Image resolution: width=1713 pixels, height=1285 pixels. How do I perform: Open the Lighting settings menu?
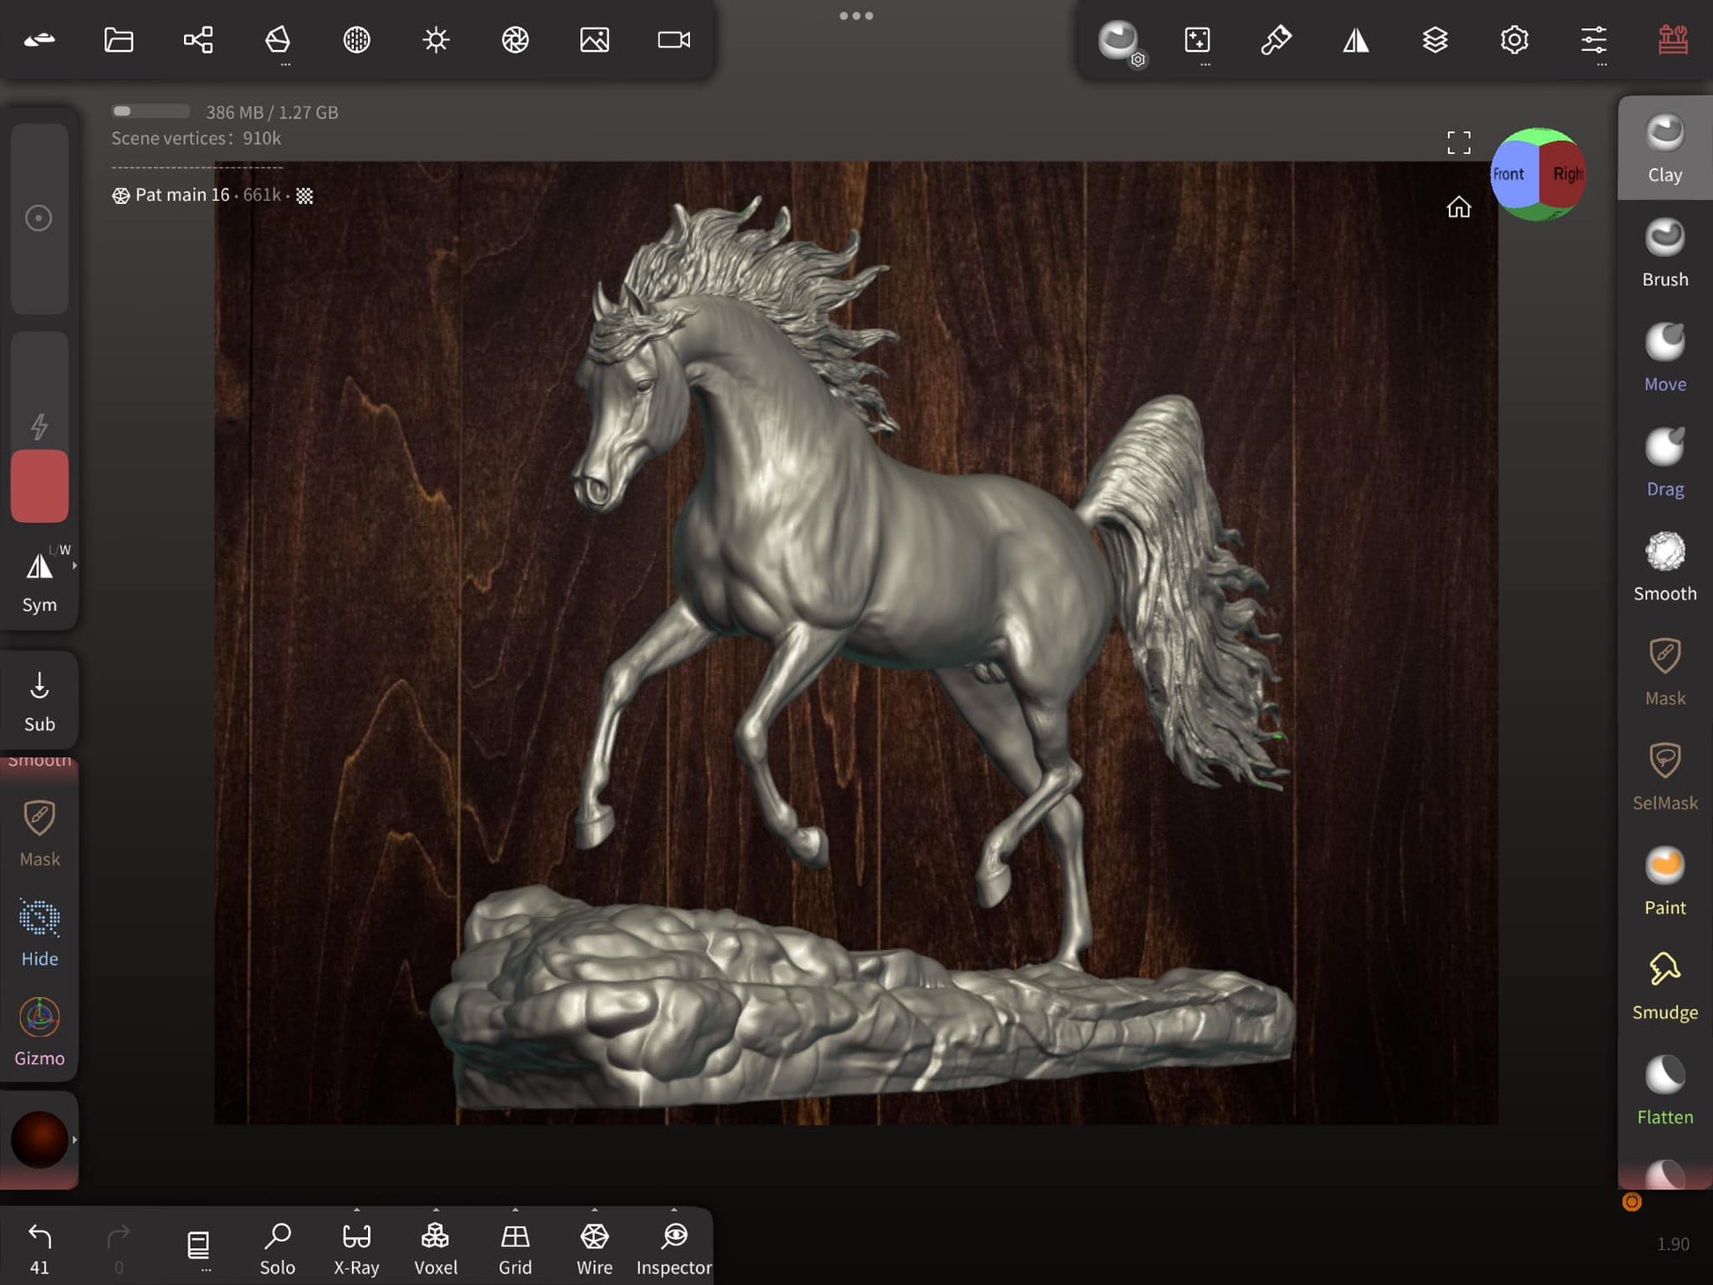(x=436, y=40)
